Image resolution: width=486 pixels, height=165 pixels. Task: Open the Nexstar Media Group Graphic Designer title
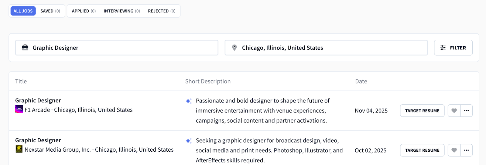coord(38,140)
